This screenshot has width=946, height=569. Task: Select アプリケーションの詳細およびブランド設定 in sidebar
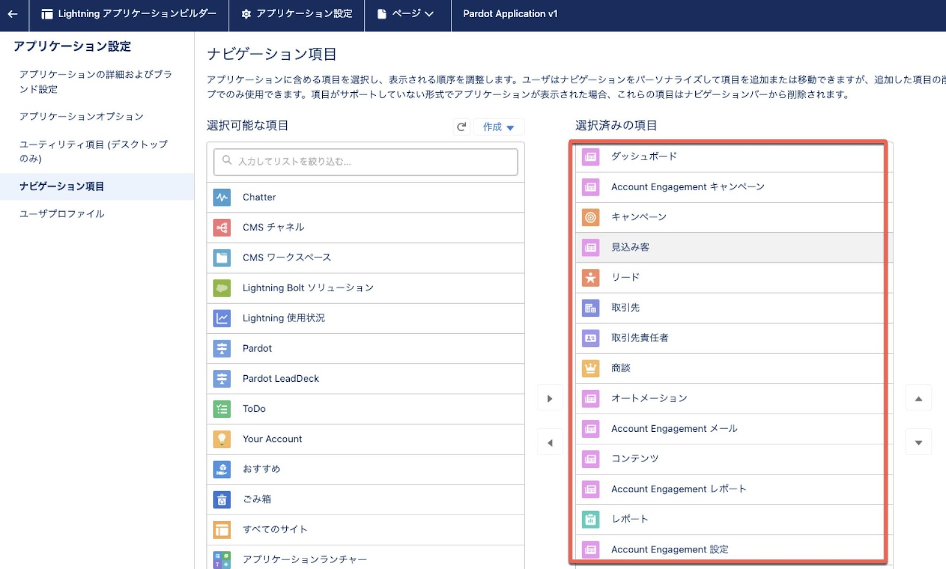coord(96,82)
